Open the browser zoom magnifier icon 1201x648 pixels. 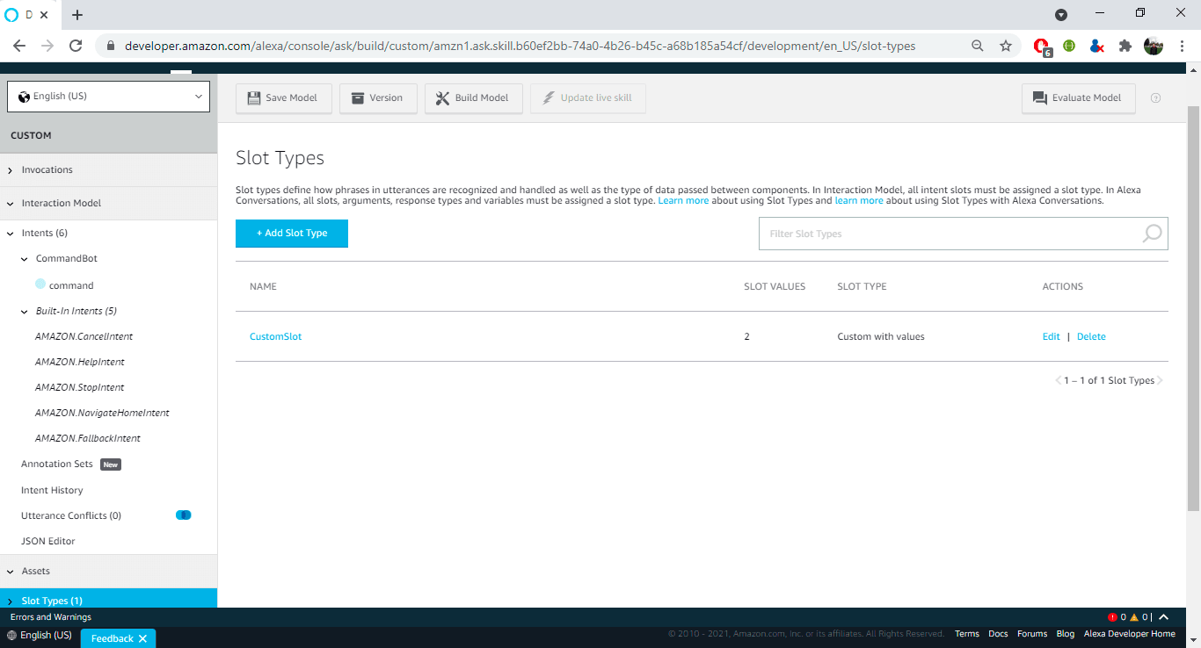coord(978,46)
